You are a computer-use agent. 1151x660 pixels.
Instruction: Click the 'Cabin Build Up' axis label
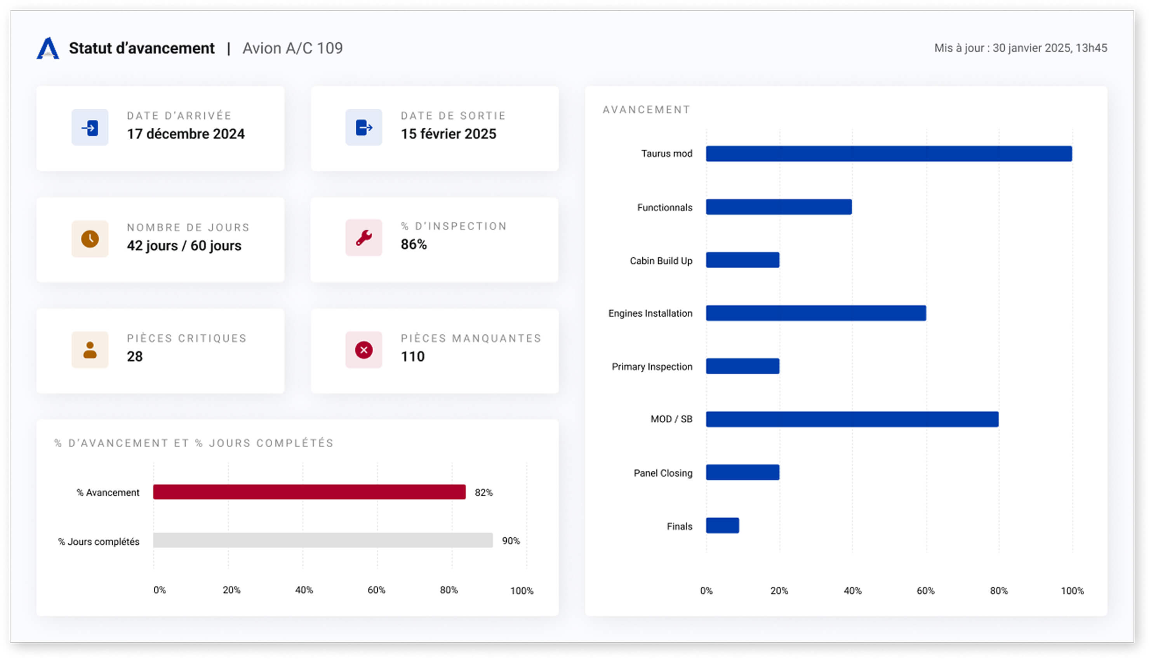[661, 261]
